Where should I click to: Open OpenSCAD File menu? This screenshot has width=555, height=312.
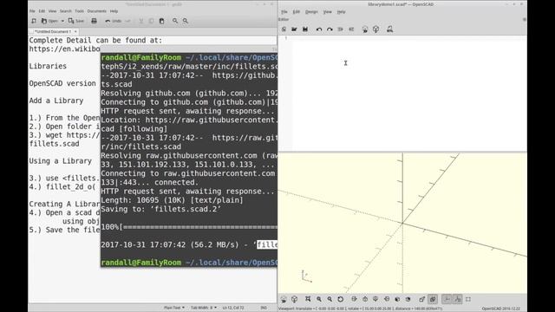pos(284,11)
